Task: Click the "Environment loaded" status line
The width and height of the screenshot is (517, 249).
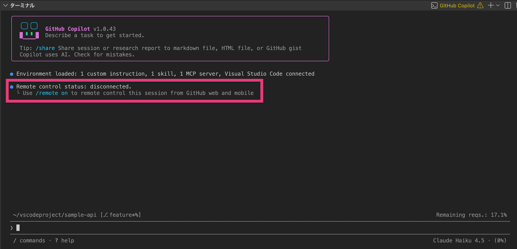Action: click(x=165, y=74)
